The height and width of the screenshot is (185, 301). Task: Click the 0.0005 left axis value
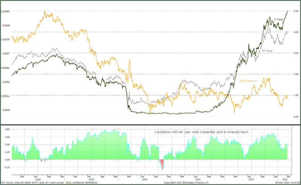(6, 110)
